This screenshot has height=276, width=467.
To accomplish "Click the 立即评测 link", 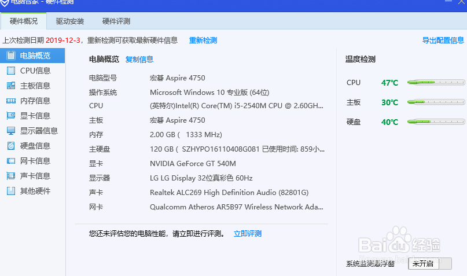I will pos(248,234).
